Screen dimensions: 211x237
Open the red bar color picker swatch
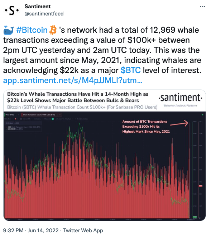[15, 119]
